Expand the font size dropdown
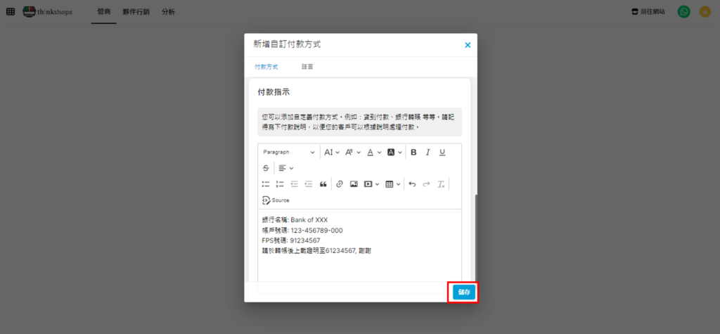The height and width of the screenshot is (334, 720). click(332, 152)
